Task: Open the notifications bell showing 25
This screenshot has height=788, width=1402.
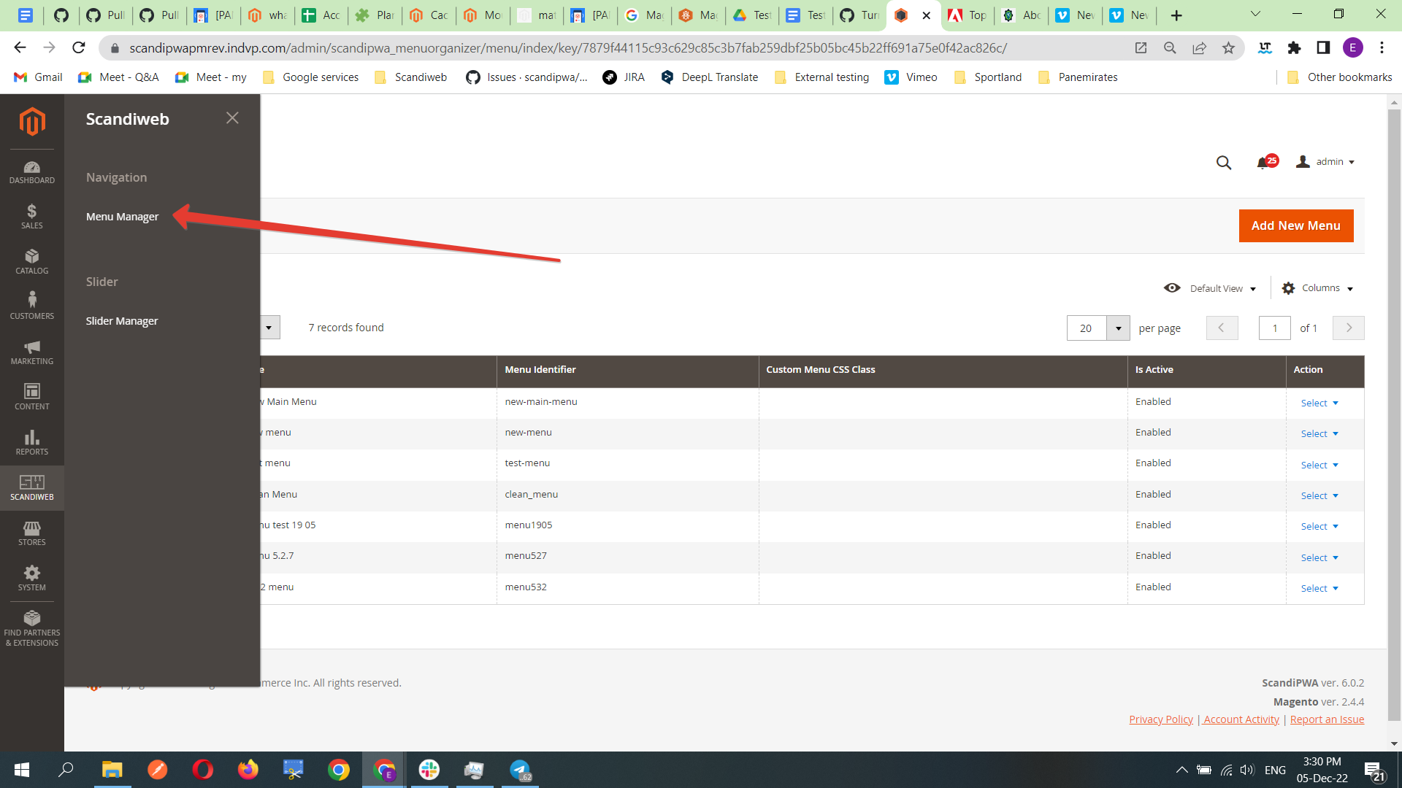Action: [1265, 162]
